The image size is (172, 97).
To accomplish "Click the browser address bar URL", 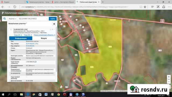I will click(x=75, y=7).
